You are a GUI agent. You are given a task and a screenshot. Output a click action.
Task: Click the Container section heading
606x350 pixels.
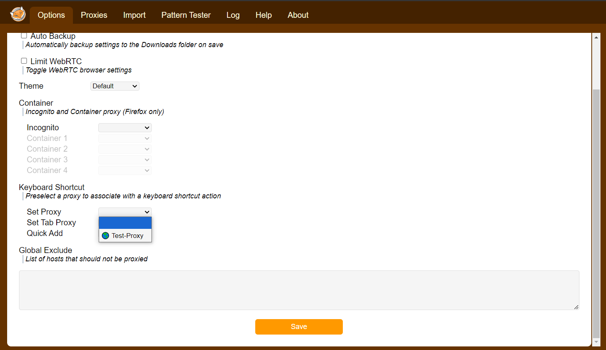[36, 103]
